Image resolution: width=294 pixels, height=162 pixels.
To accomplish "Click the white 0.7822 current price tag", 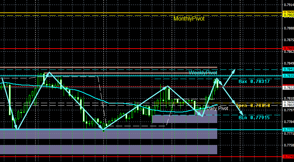I will pos(288,88).
